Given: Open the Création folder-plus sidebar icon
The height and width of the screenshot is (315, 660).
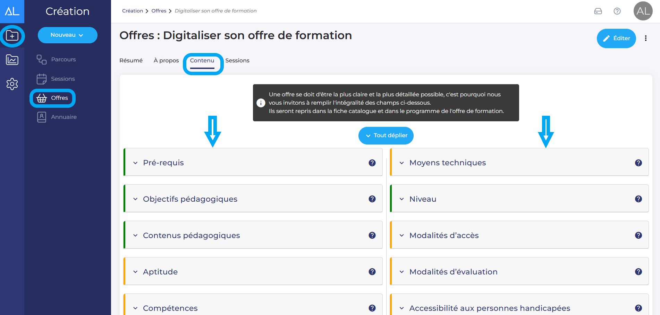Looking at the screenshot, I should [x=12, y=36].
